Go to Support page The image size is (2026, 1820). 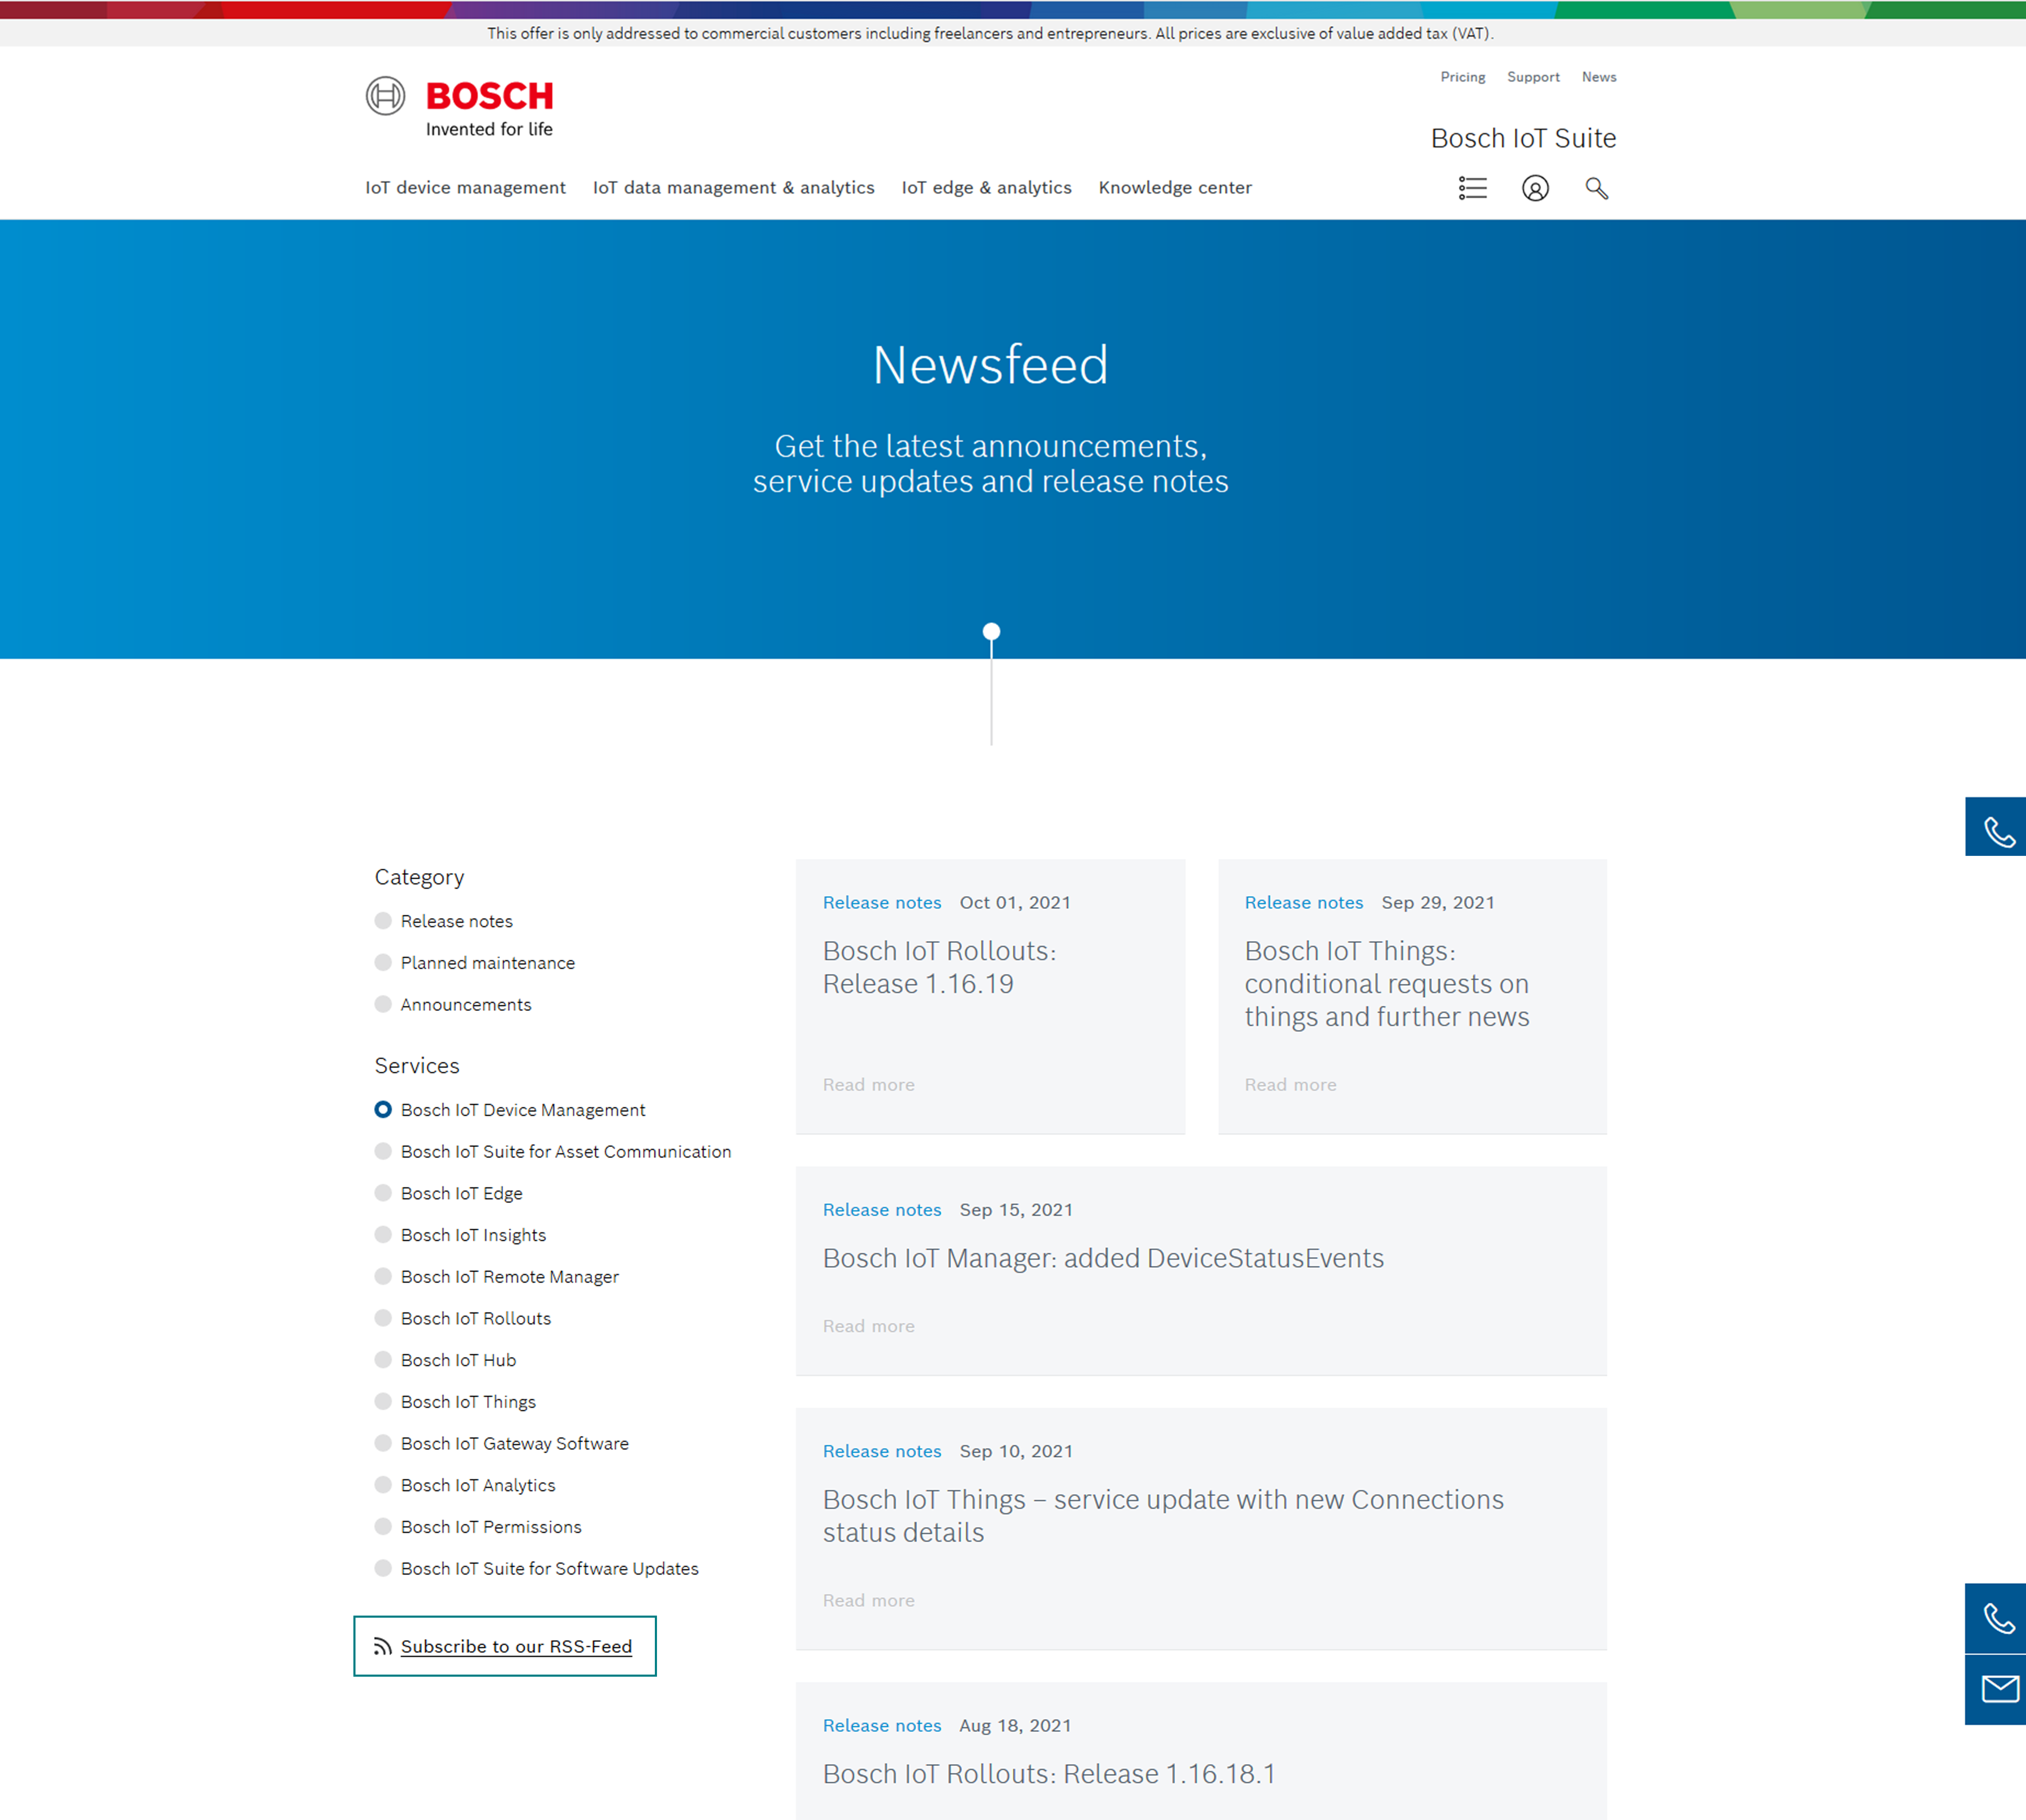1534,77
